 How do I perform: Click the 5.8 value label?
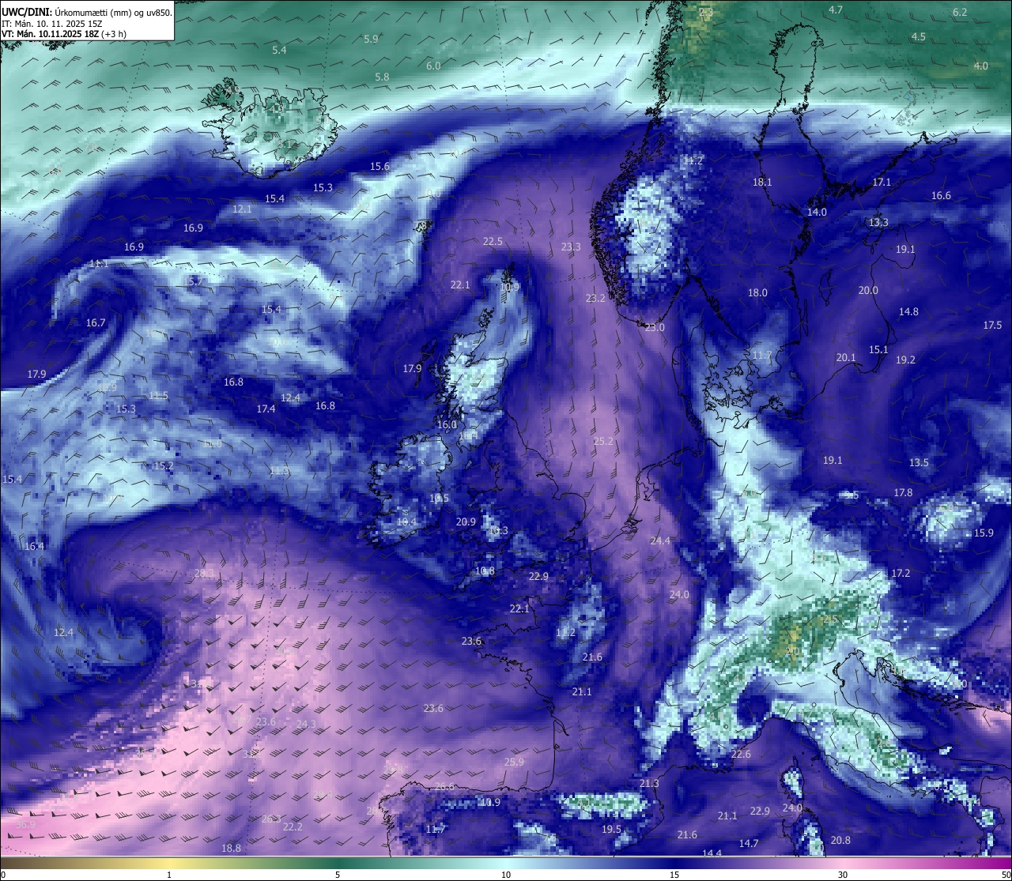point(382,77)
